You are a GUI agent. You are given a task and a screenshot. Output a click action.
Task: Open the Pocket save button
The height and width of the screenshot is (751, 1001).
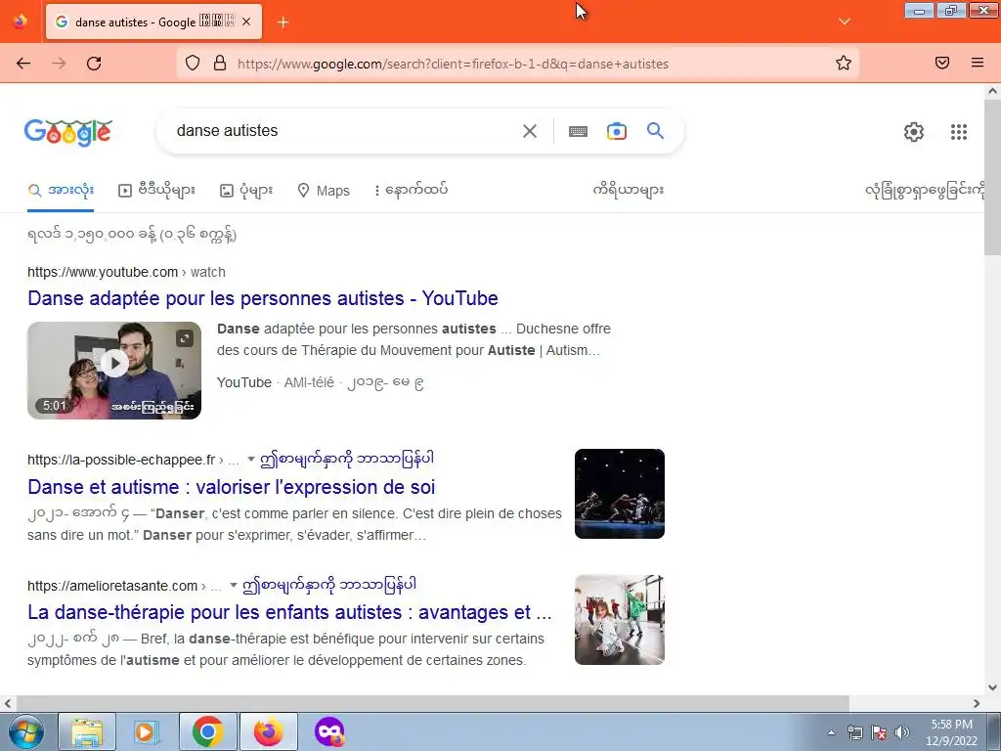942,63
